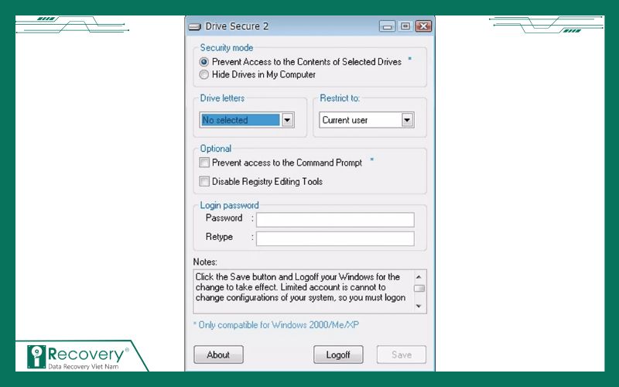619x387 pixels.
Task: Minimize the Drive Secure 2 window
Action: (x=386, y=26)
